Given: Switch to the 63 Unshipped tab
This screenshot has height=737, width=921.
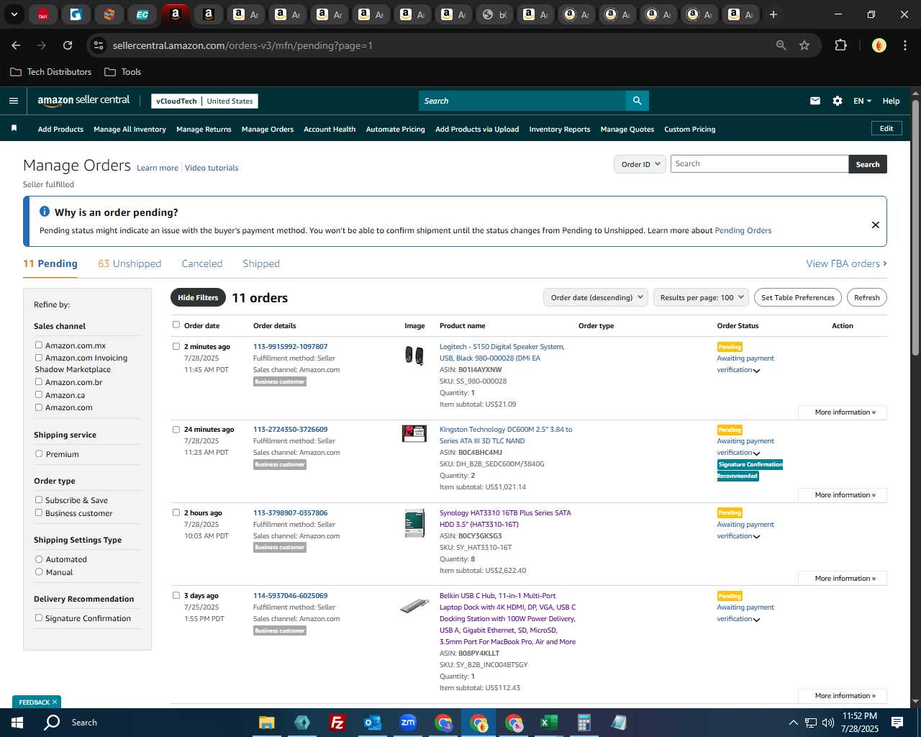Looking at the screenshot, I should (x=130, y=264).
